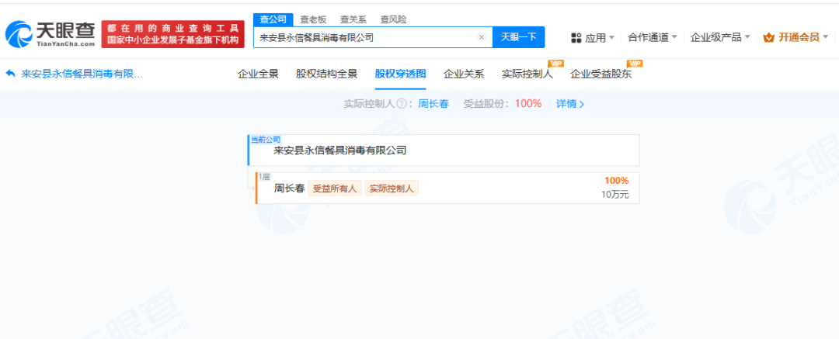The width and height of the screenshot is (839, 339).
Task: Click shareholder 周长春 in the level 1 row
Action: pyautogui.click(x=289, y=189)
